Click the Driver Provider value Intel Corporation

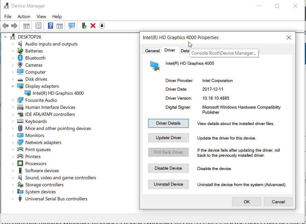tap(218, 80)
